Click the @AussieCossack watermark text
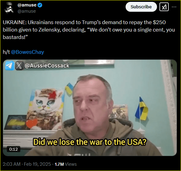 coord(47,66)
